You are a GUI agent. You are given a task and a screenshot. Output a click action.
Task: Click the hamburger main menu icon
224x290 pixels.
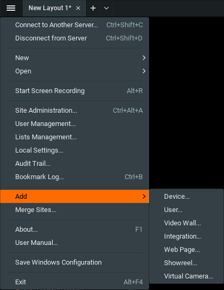click(x=11, y=8)
